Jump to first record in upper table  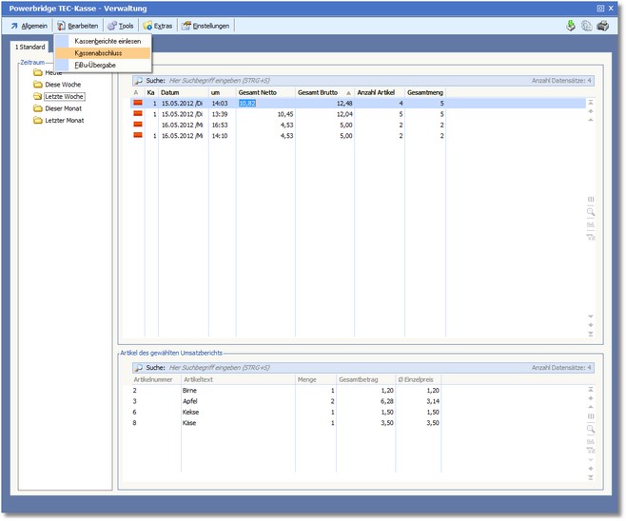coord(591,102)
